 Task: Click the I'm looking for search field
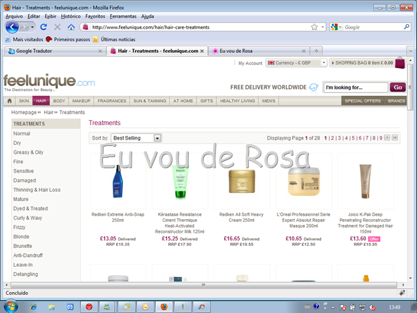(x=356, y=87)
